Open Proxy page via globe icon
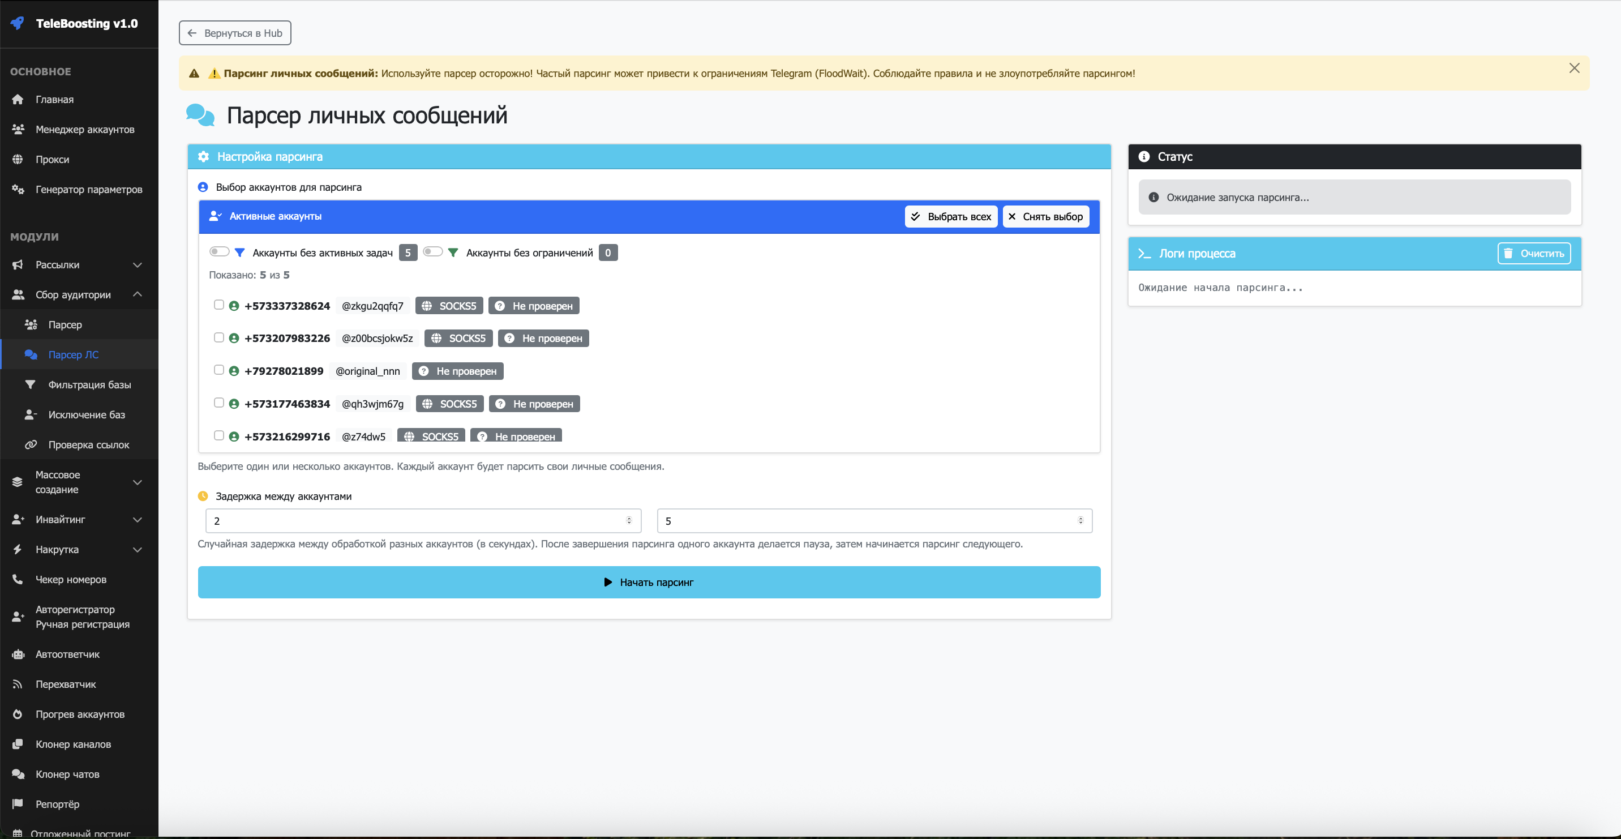The height and width of the screenshot is (839, 1621). click(x=18, y=159)
